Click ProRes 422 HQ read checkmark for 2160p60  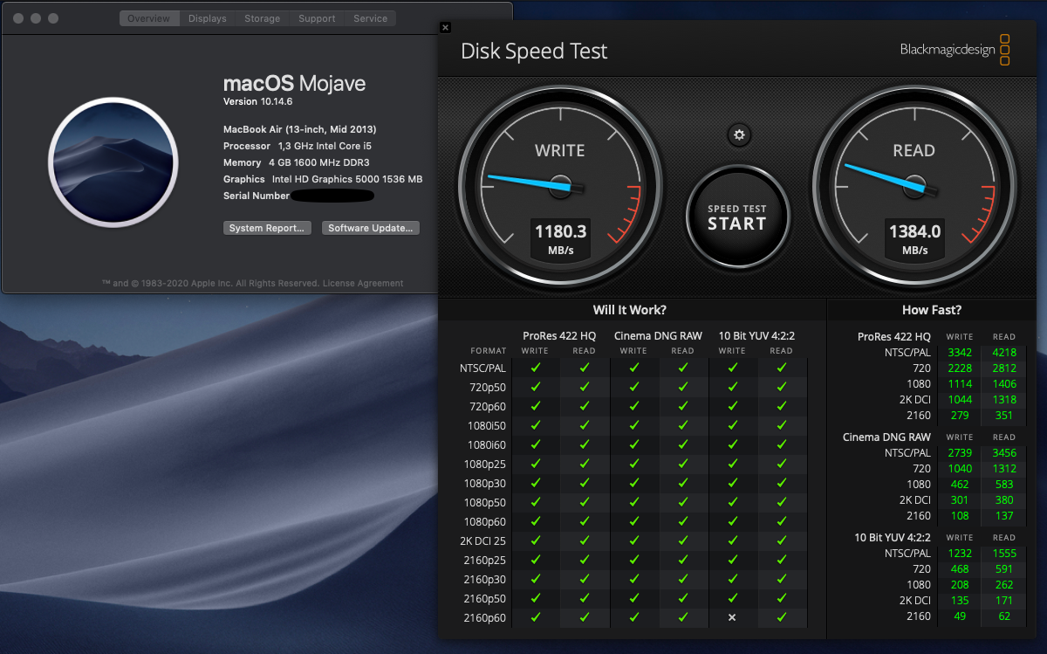585,617
